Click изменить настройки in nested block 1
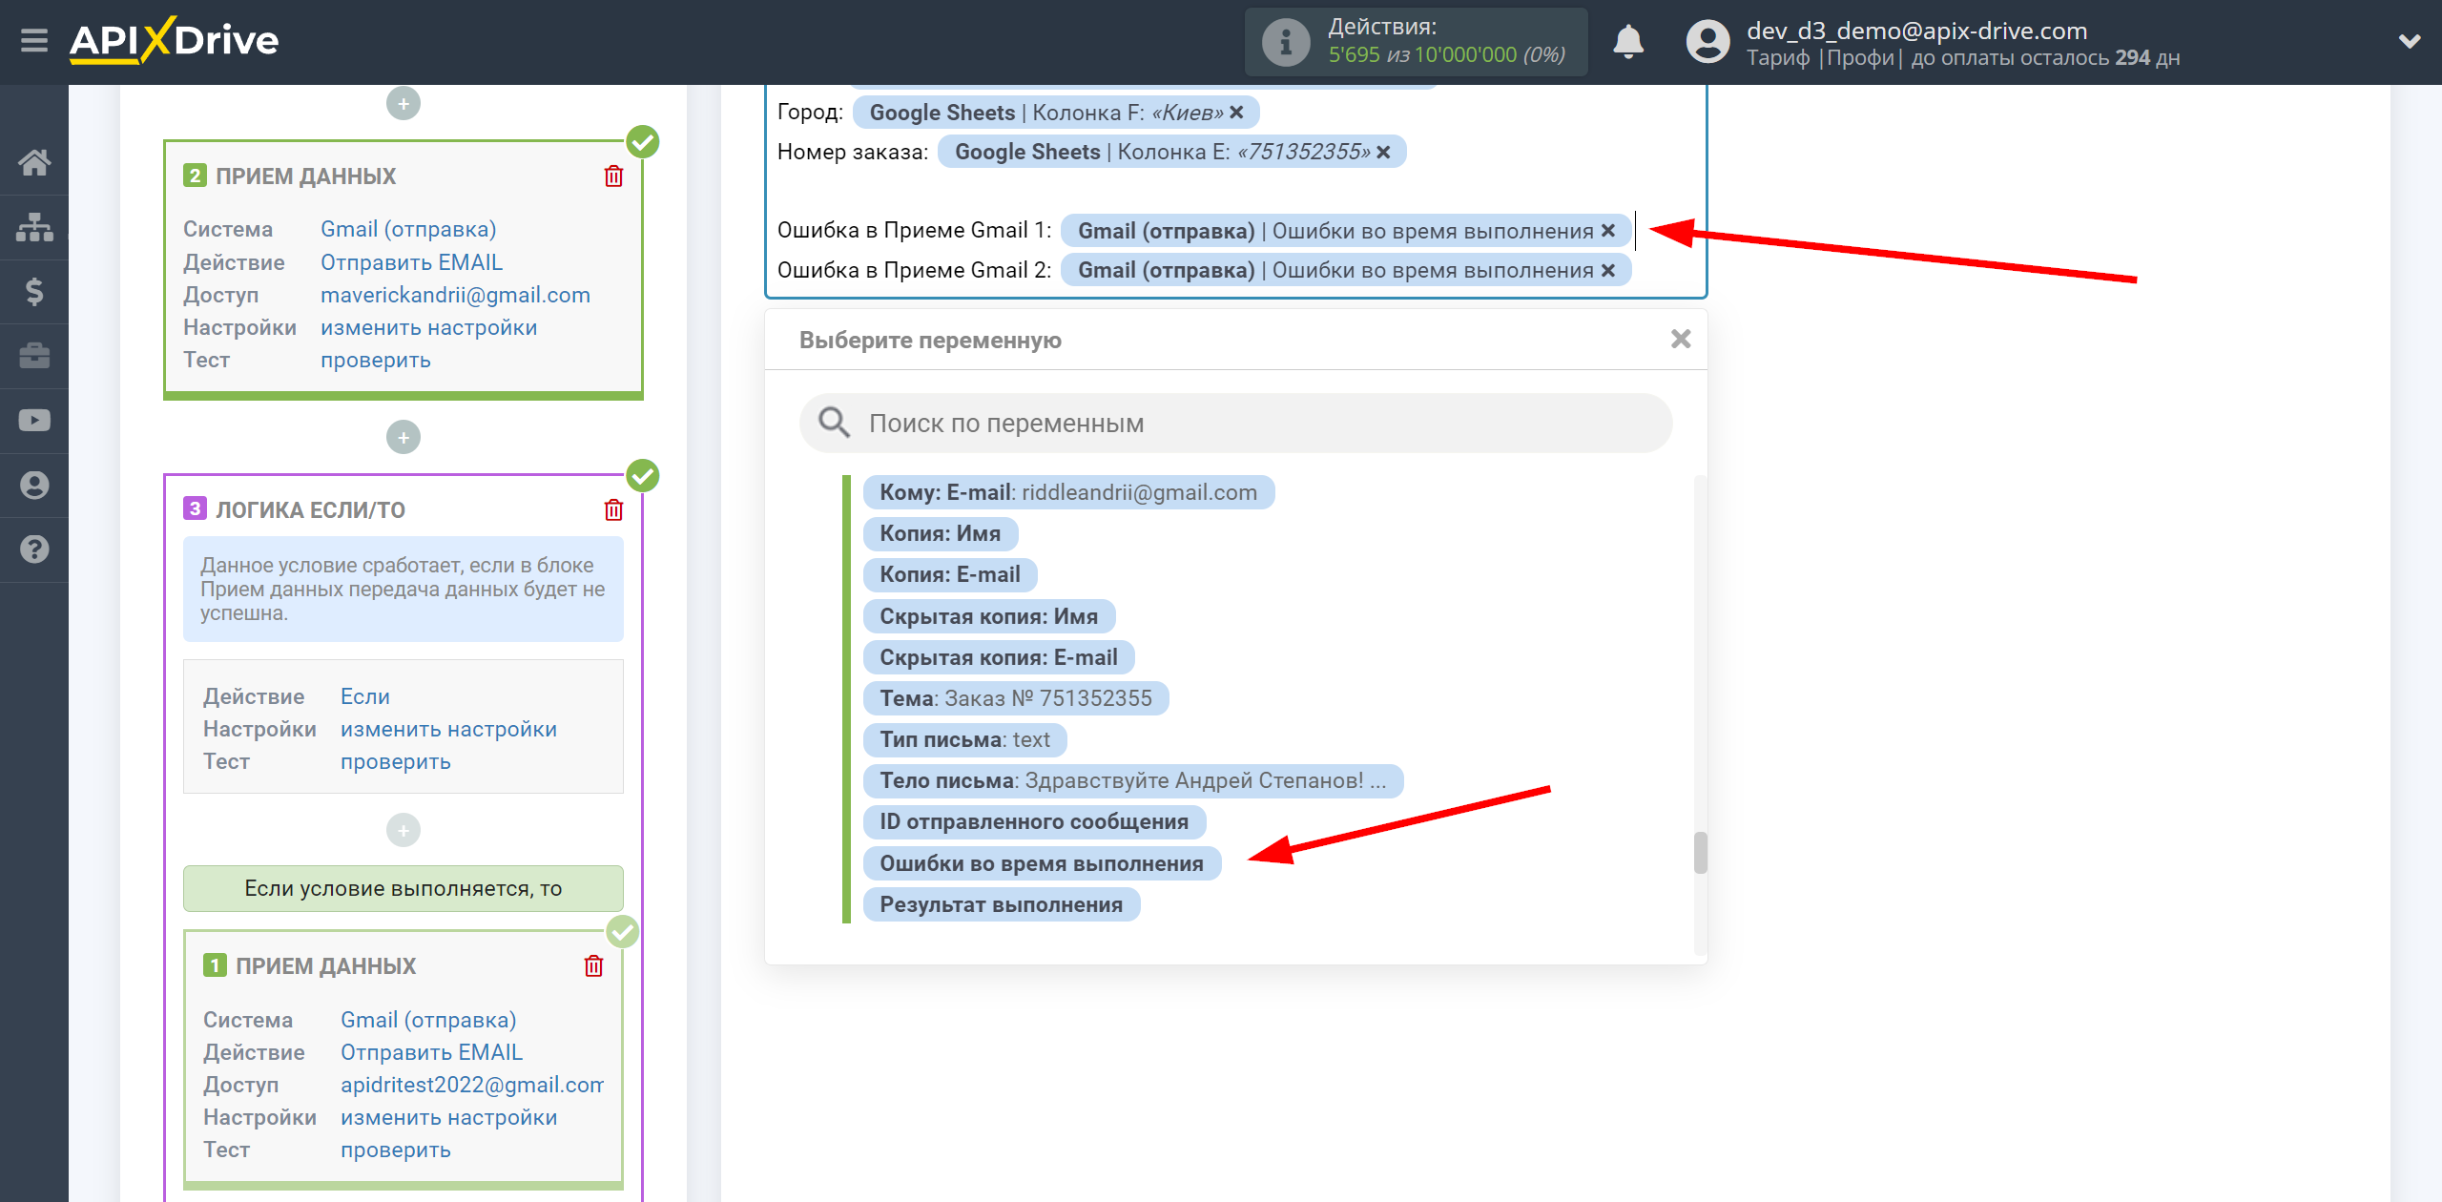The width and height of the screenshot is (2442, 1202). click(448, 1117)
